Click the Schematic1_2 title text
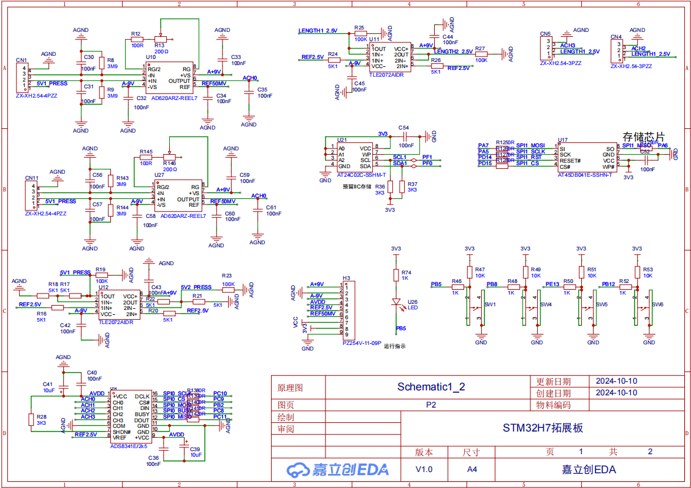This screenshot has height=488, width=691. 431,387
